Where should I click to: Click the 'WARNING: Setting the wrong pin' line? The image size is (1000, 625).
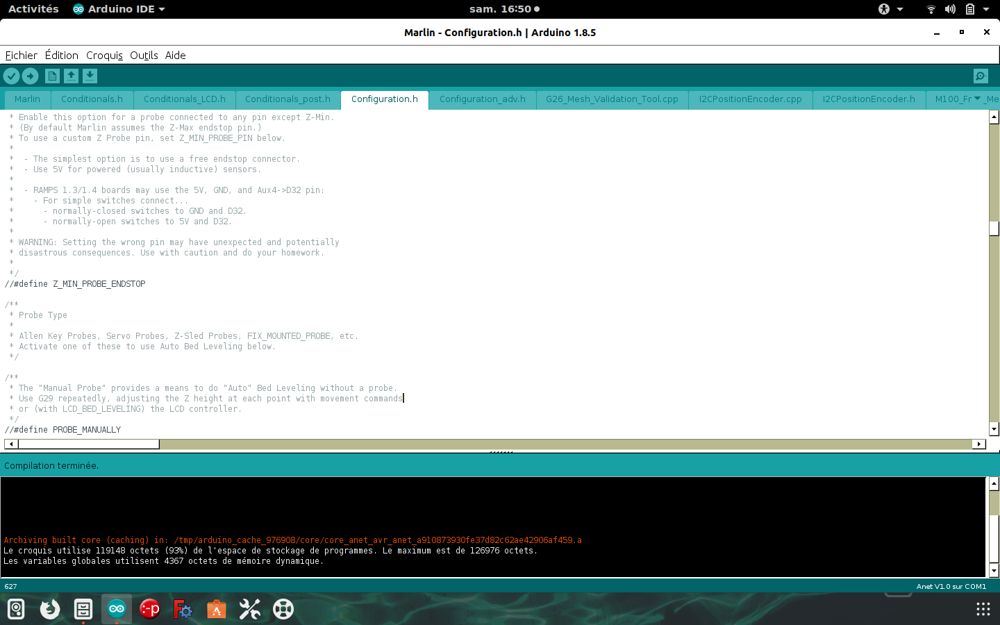click(174, 242)
